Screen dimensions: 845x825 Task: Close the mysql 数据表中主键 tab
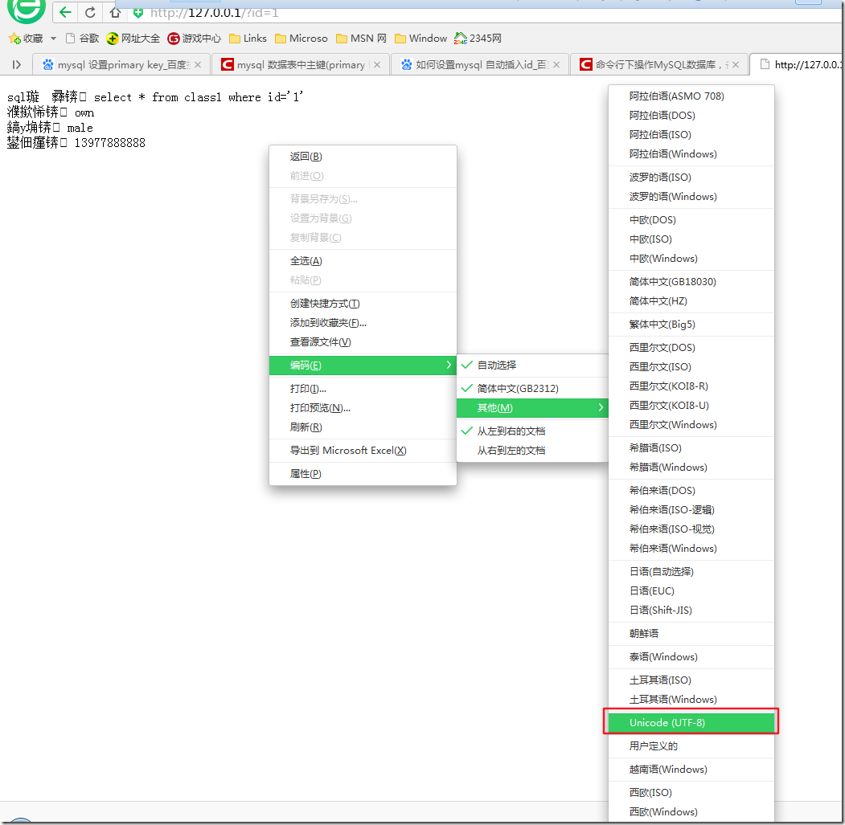(x=377, y=64)
